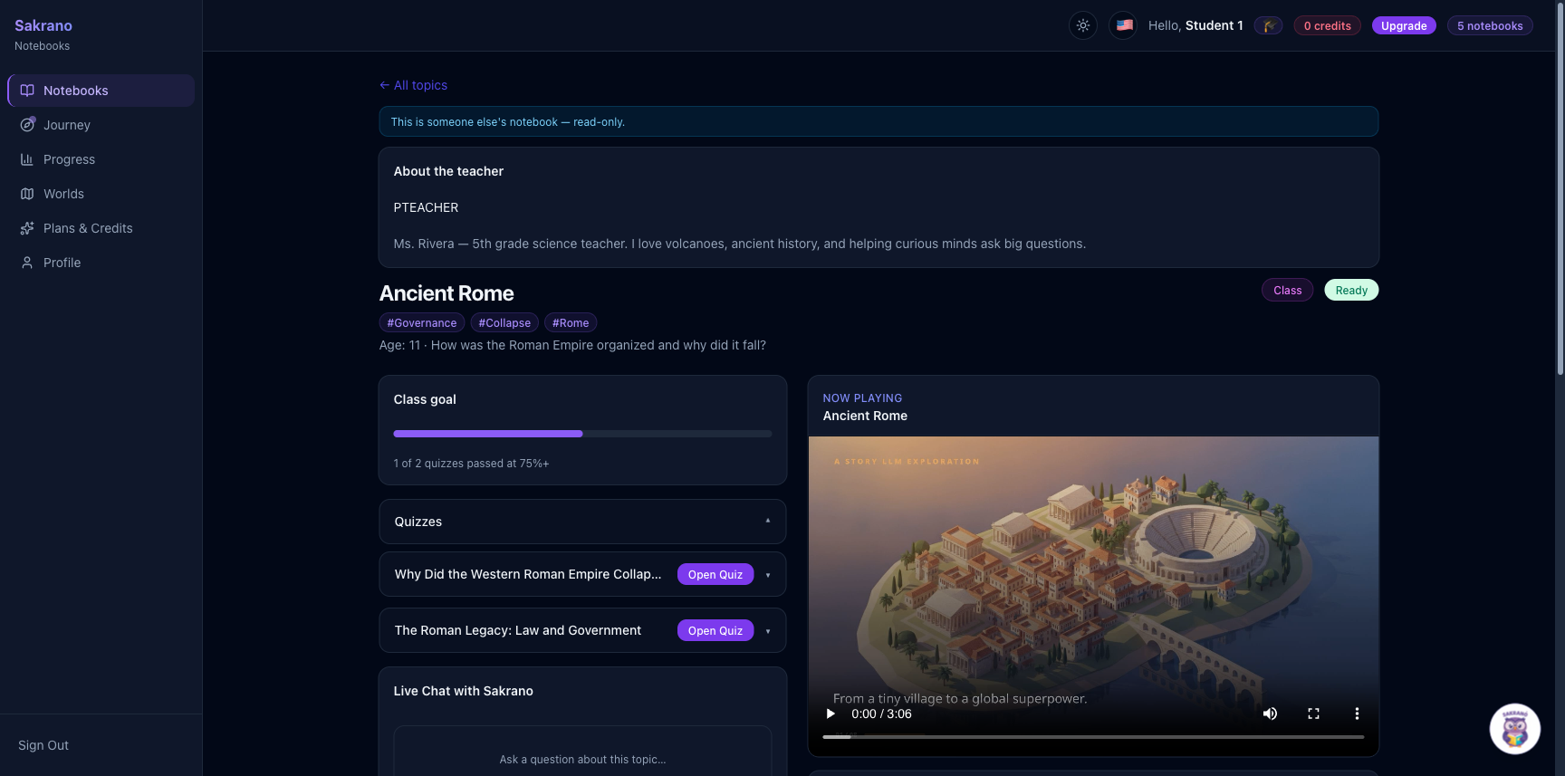This screenshot has height=776, width=1565.
Task: Click the 'Age: 11' topic question line
Action: click(572, 345)
